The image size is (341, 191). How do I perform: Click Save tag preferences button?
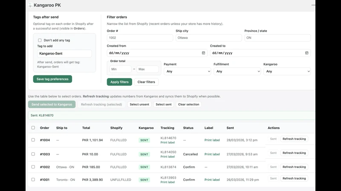click(x=52, y=79)
